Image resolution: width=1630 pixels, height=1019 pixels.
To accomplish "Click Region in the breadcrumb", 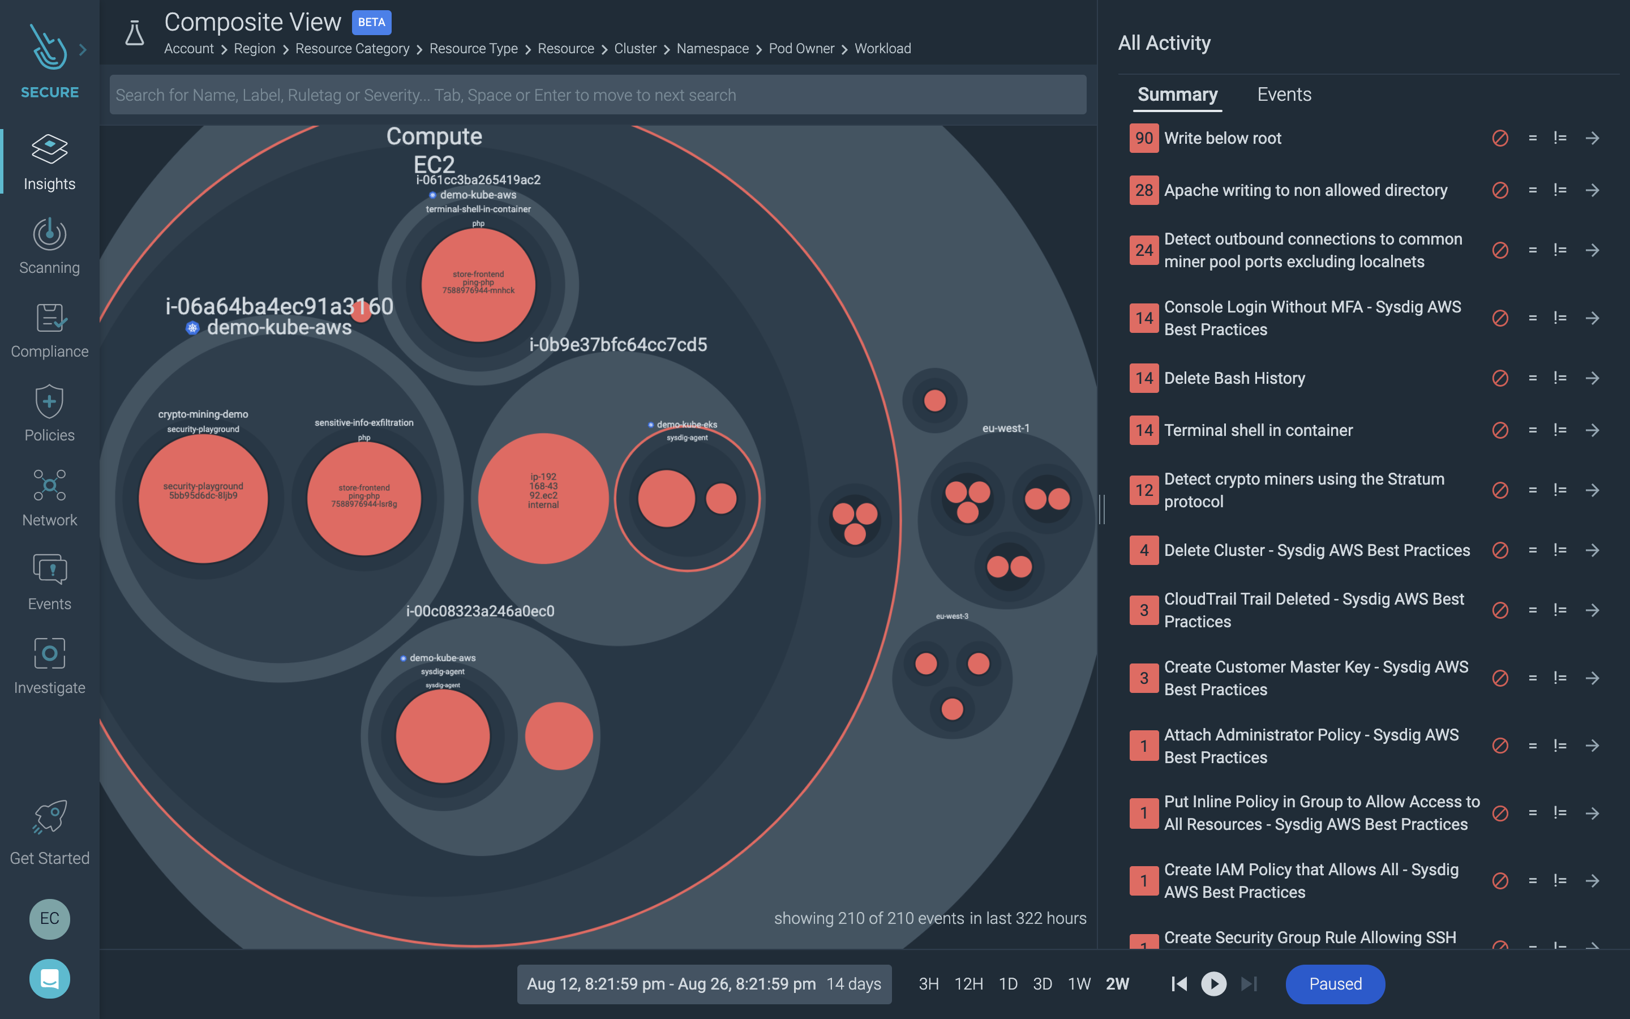I will tap(254, 49).
